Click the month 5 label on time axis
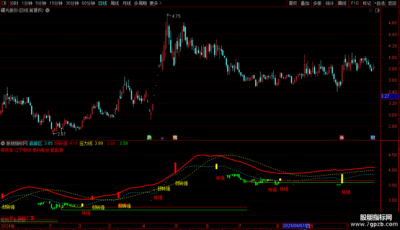The height and width of the screenshot is (230, 400). (176, 226)
